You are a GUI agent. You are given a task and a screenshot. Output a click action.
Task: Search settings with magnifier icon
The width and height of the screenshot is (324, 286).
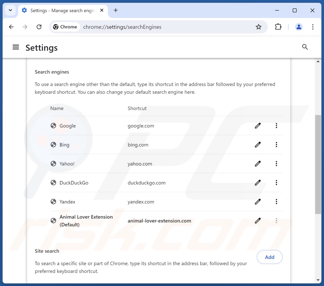[x=305, y=47]
